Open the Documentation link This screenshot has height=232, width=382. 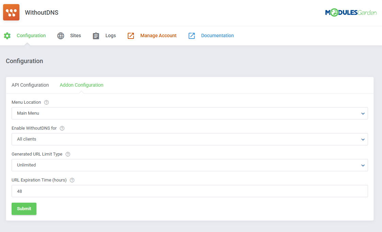[217, 35]
